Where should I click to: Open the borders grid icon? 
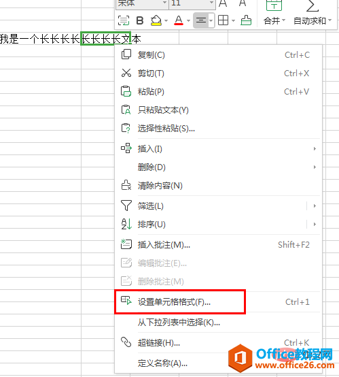pyautogui.click(x=223, y=20)
